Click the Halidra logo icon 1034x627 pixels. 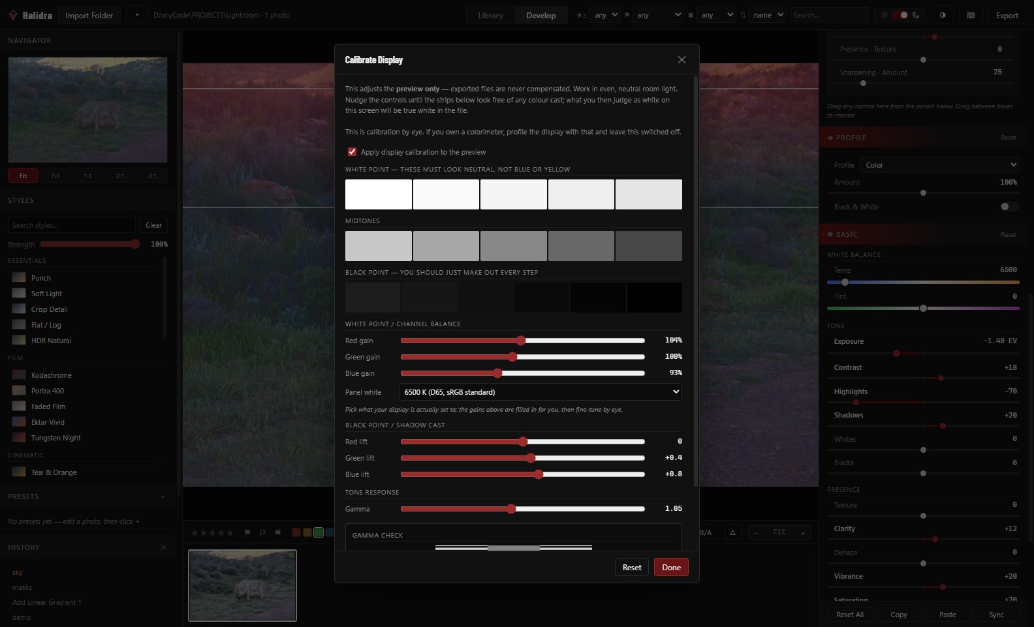[x=12, y=15]
